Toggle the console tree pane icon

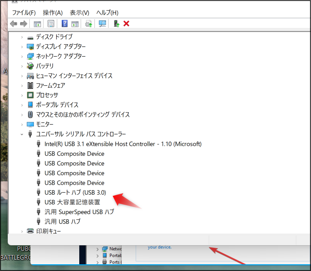click(x=37, y=24)
